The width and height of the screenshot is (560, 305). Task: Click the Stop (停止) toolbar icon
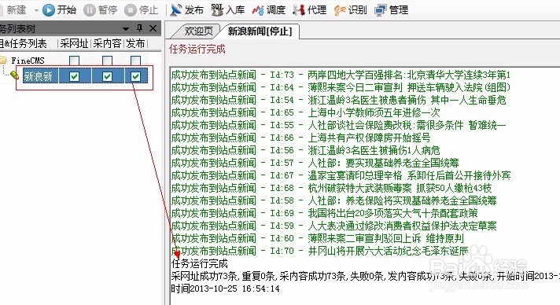[x=131, y=10]
